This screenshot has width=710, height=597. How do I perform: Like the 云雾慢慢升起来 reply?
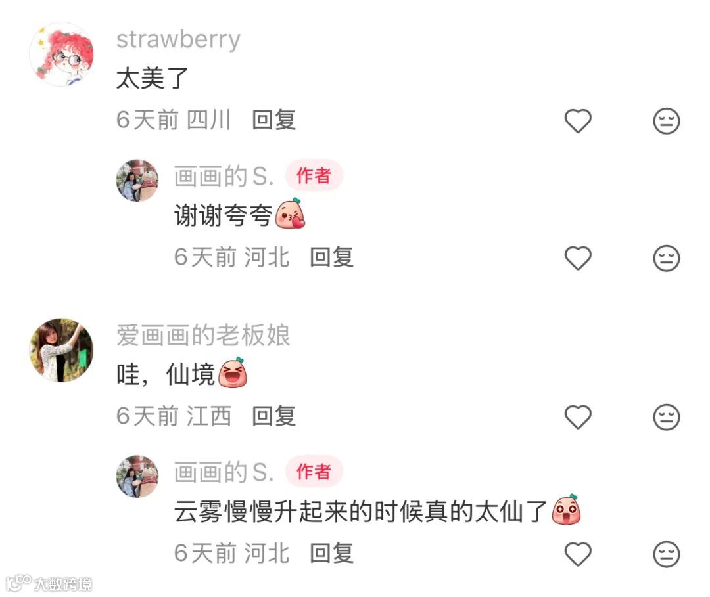(x=578, y=554)
